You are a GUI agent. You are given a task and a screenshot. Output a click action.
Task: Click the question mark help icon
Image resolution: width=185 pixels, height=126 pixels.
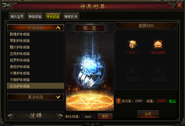(x=118, y=101)
